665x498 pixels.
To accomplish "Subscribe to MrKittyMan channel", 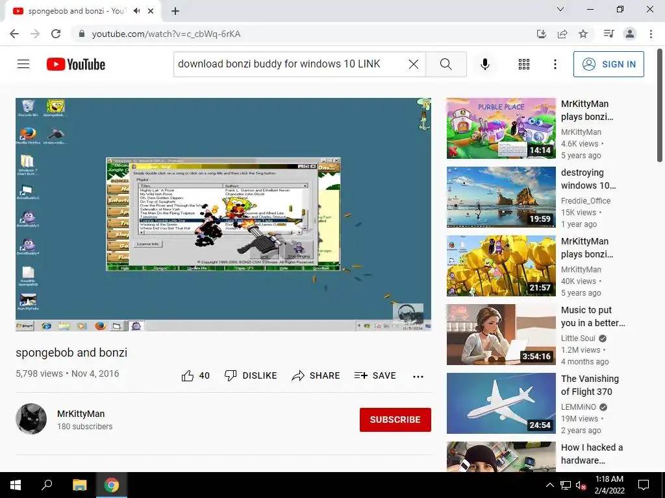I will 395,420.
